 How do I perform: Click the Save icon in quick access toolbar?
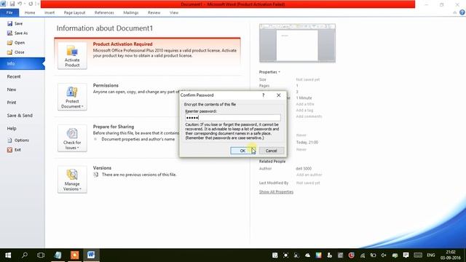coord(12,4)
